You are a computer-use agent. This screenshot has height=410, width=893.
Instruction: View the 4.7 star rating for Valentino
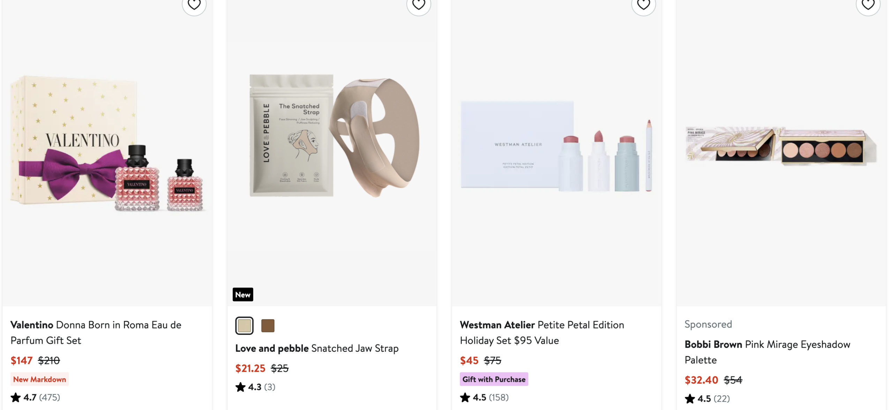35,397
